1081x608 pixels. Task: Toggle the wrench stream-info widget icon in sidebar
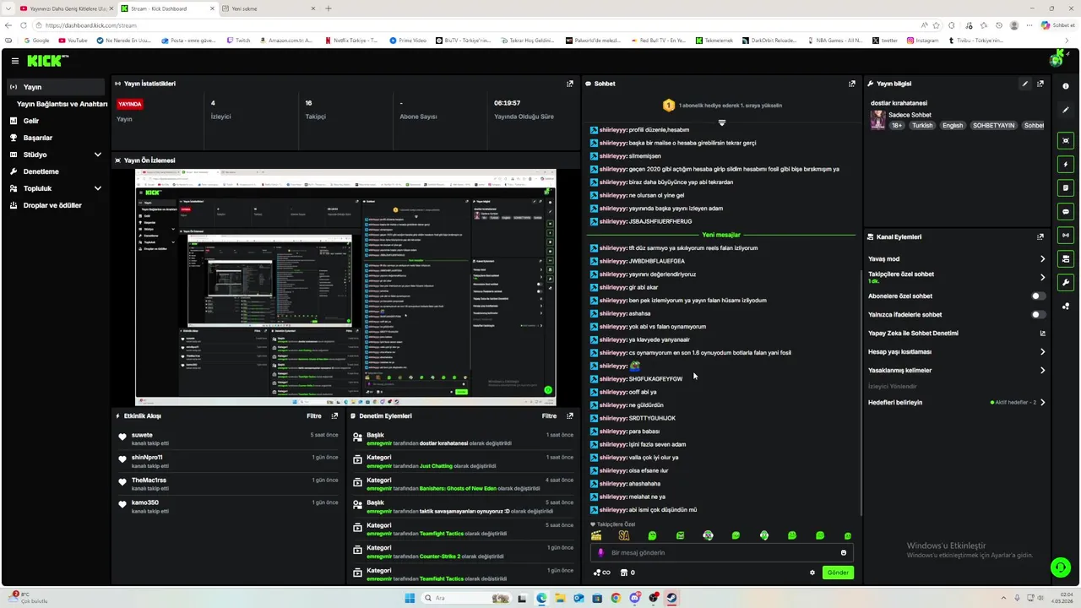click(x=1066, y=282)
